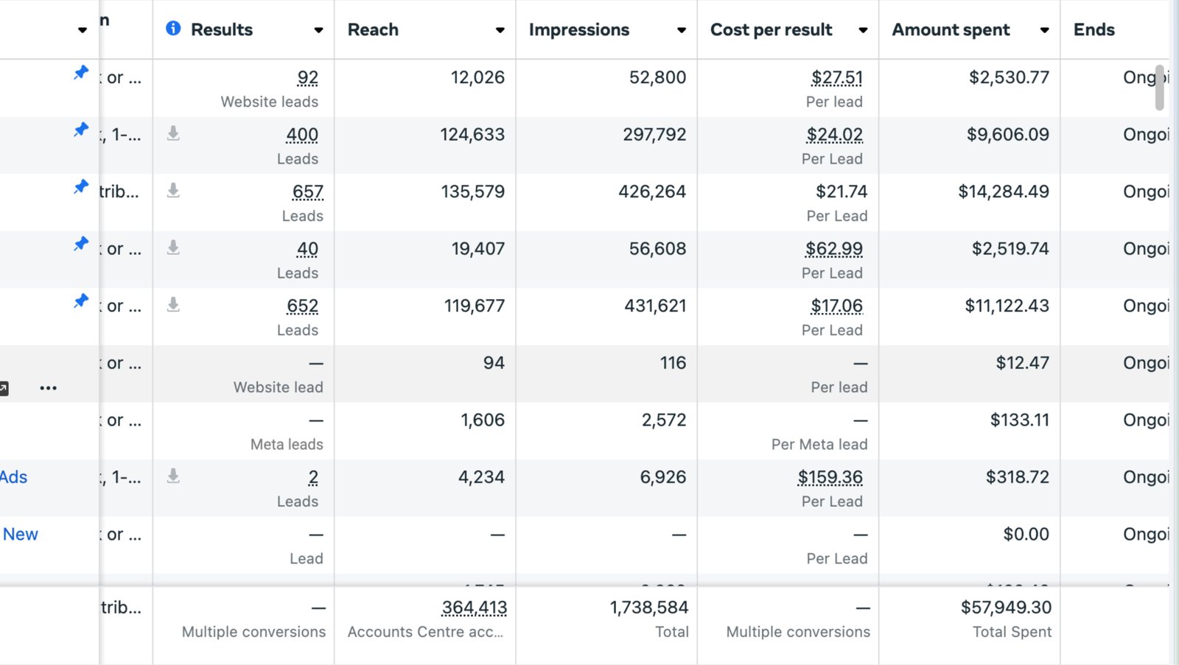This screenshot has width=1179, height=665.
Task: Select the $14,284.49 amount spent cell
Action: point(1004,191)
